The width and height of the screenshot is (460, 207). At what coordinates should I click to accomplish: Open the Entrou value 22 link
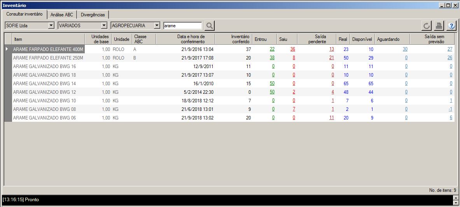(x=272, y=49)
